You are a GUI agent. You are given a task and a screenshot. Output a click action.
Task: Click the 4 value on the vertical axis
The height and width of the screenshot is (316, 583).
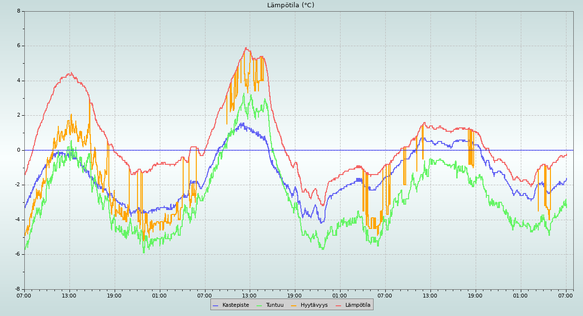coord(18,81)
